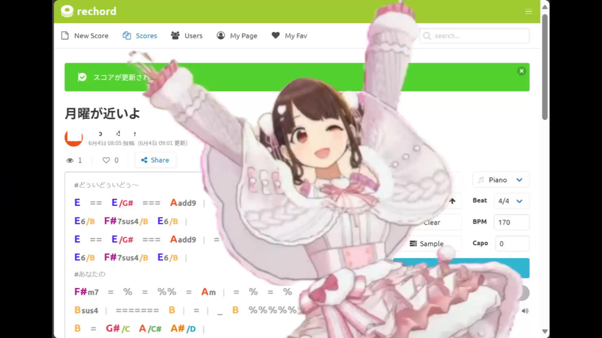The height and width of the screenshot is (338, 602).
Task: Click the Bsus4 chord
Action: click(86, 310)
